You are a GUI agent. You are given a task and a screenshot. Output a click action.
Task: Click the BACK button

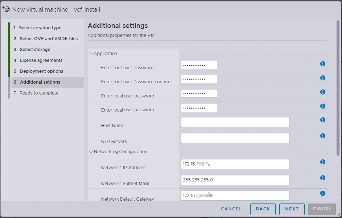tap(263, 209)
